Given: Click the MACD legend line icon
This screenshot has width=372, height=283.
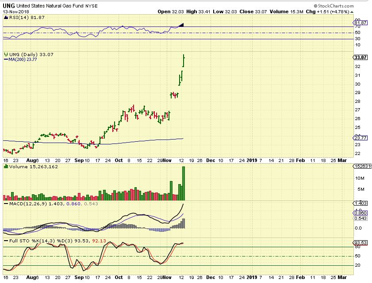Looking at the screenshot, I should 6,204.
